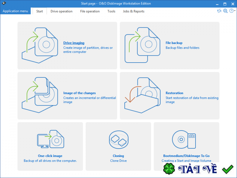The width and height of the screenshot is (237, 178).
Task: Switch to the Start tab
Action: pos(39,11)
